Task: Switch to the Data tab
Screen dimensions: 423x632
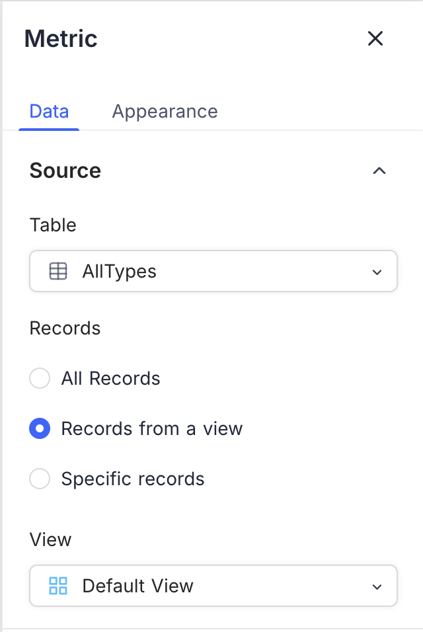Action: [x=49, y=111]
